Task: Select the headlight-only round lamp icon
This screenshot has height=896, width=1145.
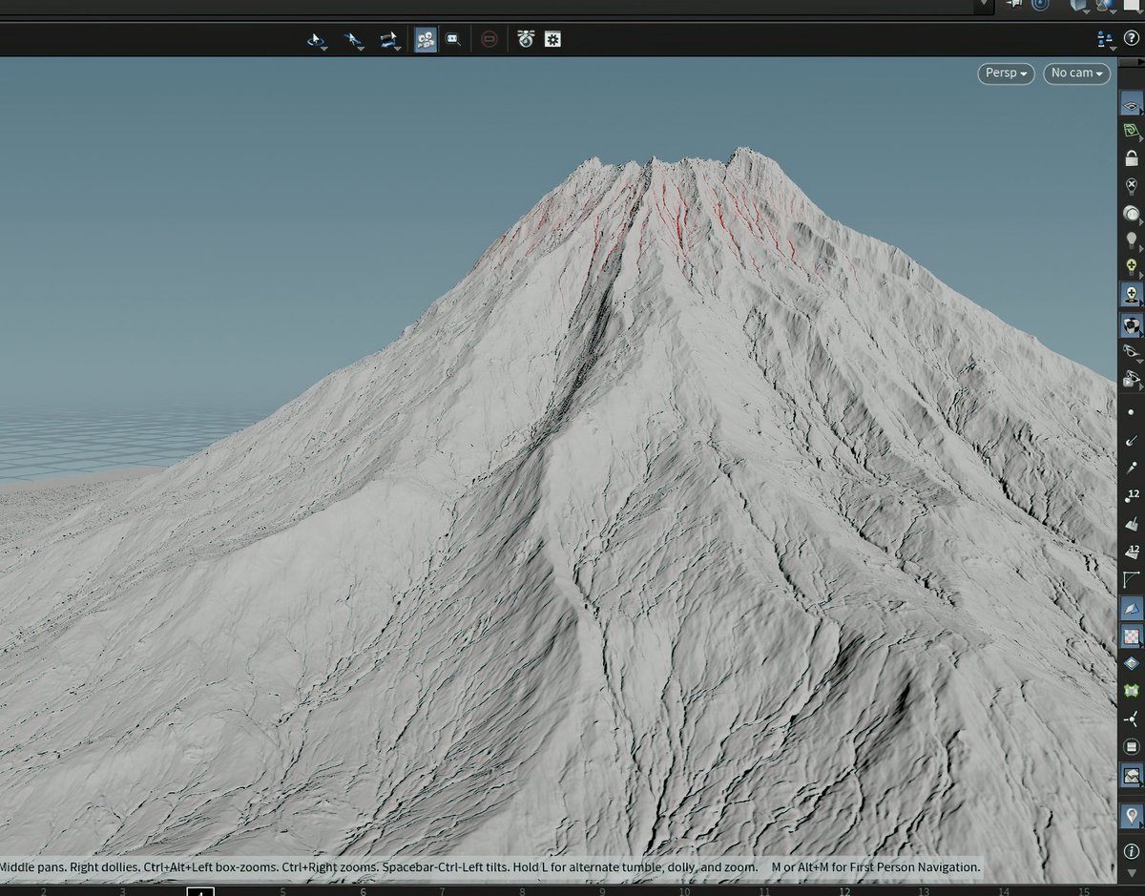Action: coord(1131,213)
